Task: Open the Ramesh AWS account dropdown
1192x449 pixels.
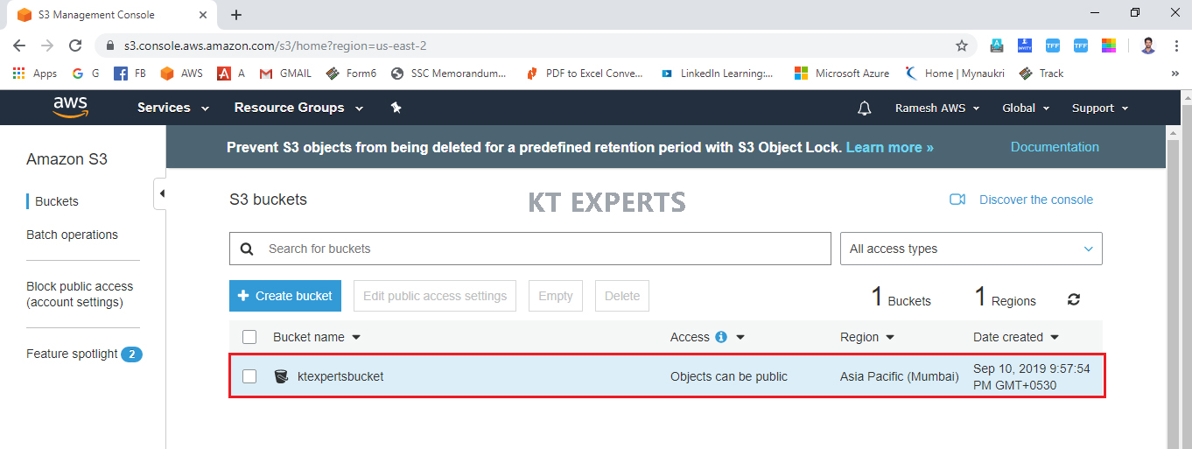Action: pyautogui.click(x=938, y=108)
